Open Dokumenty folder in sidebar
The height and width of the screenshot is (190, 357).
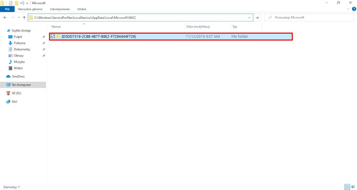[x=22, y=49]
